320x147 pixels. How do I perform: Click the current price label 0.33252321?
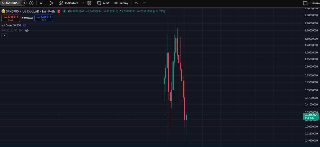click(x=311, y=115)
